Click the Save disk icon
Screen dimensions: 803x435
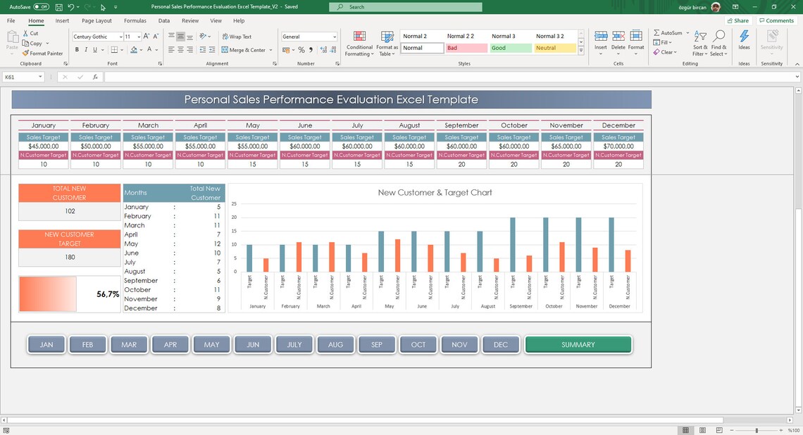[x=59, y=7]
